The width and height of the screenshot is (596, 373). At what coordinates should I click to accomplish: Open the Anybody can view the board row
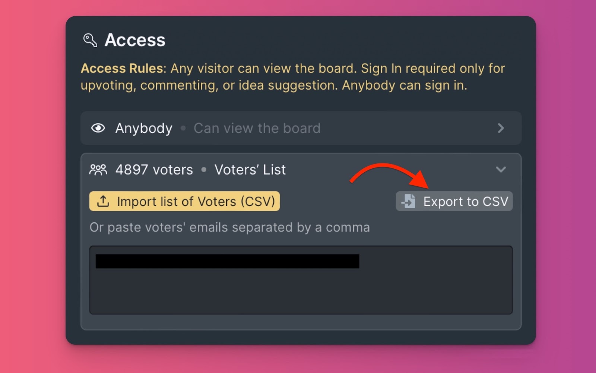point(301,128)
